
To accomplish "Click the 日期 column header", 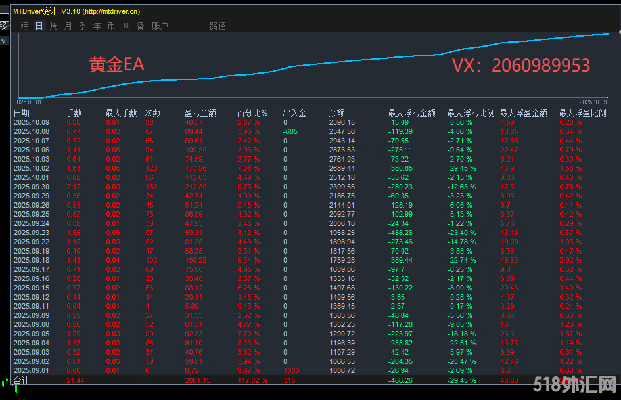I will coord(22,113).
